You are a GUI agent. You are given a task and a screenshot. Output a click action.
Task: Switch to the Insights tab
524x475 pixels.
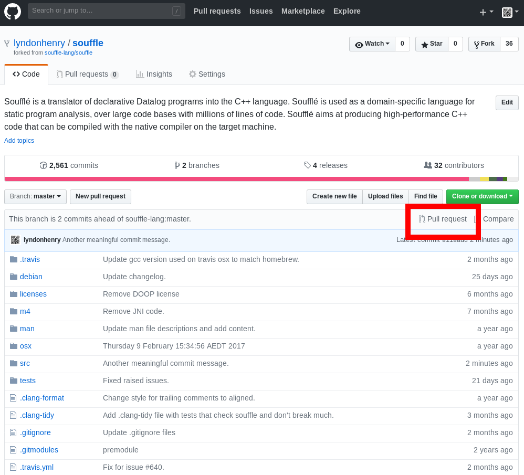tap(154, 74)
